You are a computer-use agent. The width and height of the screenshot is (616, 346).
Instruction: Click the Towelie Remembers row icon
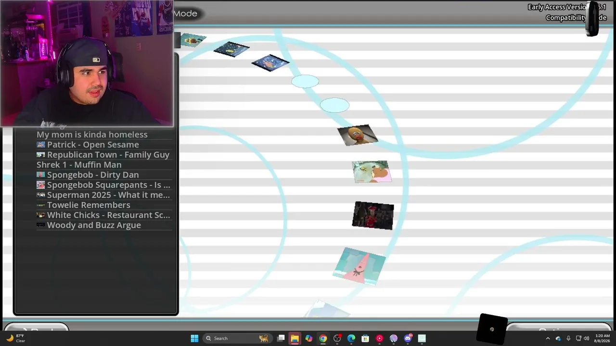41,205
